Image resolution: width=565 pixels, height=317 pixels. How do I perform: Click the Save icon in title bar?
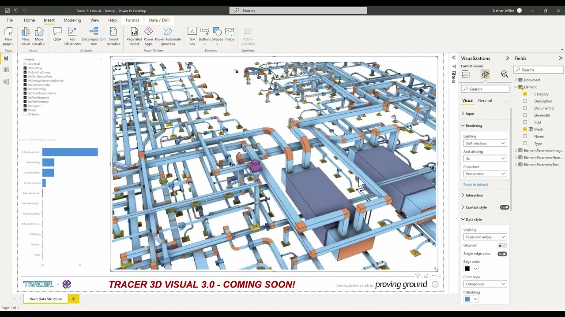(7, 11)
